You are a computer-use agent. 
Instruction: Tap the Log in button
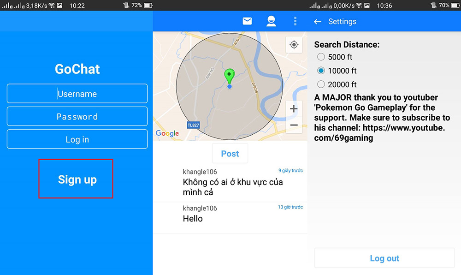click(77, 139)
